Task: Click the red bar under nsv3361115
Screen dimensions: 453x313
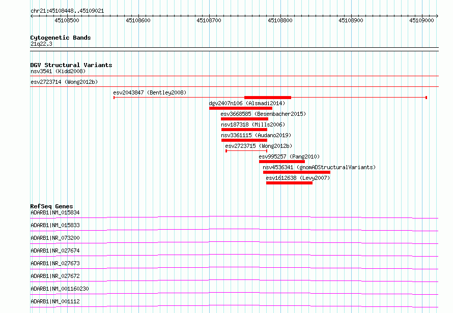Action: pos(244,140)
